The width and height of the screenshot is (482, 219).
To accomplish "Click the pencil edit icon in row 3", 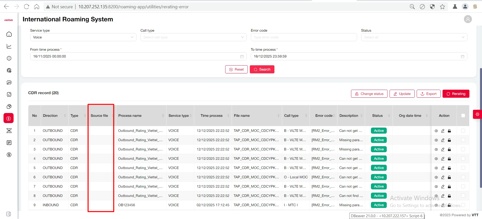I will point(443,149).
